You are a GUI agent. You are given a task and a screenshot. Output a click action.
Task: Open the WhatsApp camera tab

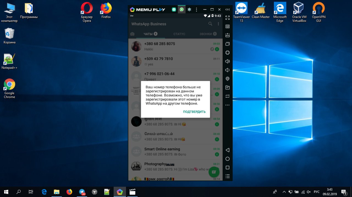coord(132,34)
